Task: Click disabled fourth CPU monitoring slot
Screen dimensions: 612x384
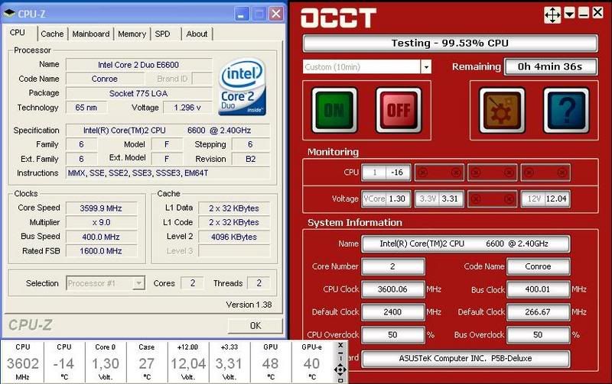Action: [x=545, y=173]
